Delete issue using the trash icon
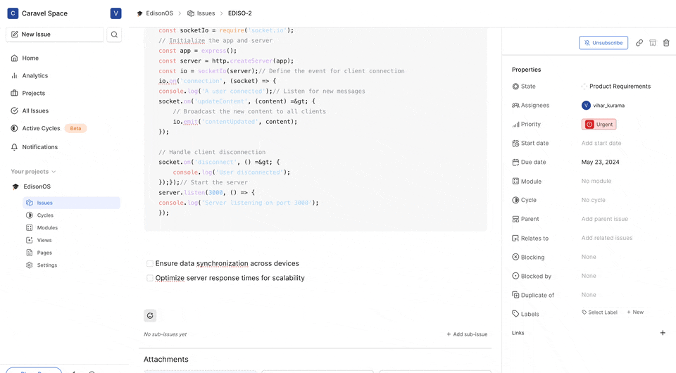Image resolution: width=676 pixels, height=373 pixels. 666,43
